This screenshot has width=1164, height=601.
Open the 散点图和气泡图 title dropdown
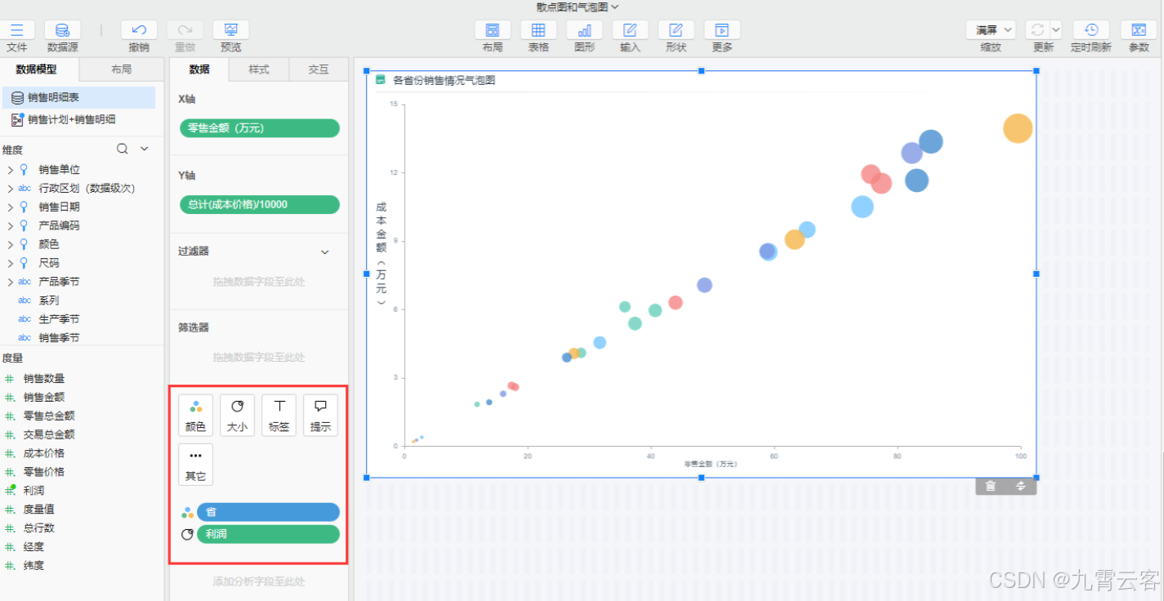578,7
